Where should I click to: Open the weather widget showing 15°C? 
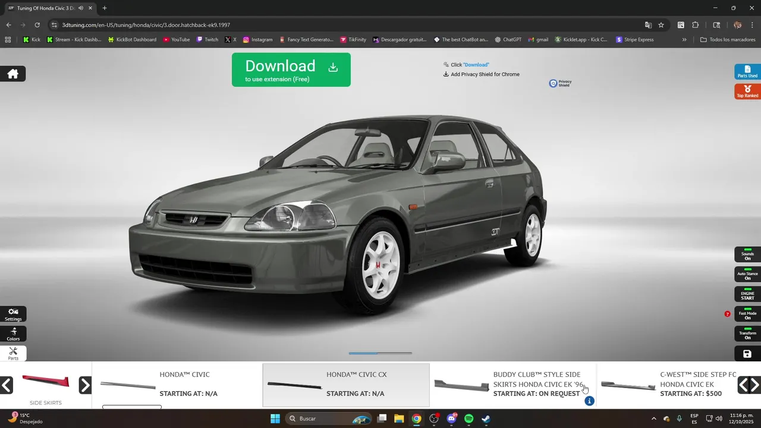(x=26, y=418)
